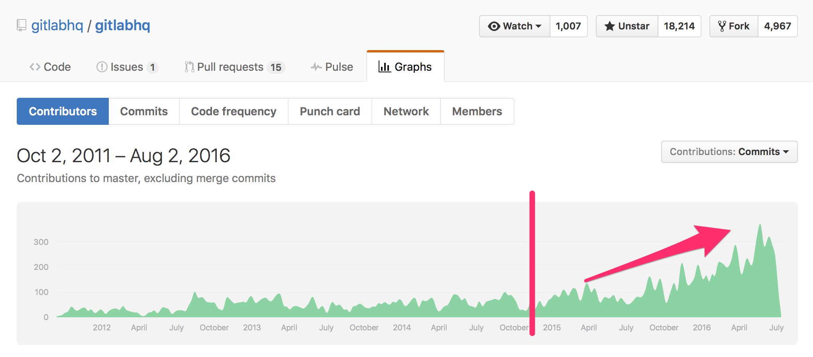Fork the gitlabhq repository
This screenshot has width=813, height=357.
coord(733,26)
